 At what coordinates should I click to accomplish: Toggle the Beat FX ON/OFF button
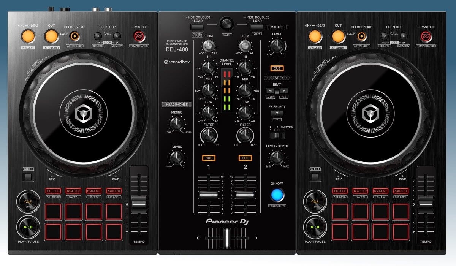tap(277, 195)
